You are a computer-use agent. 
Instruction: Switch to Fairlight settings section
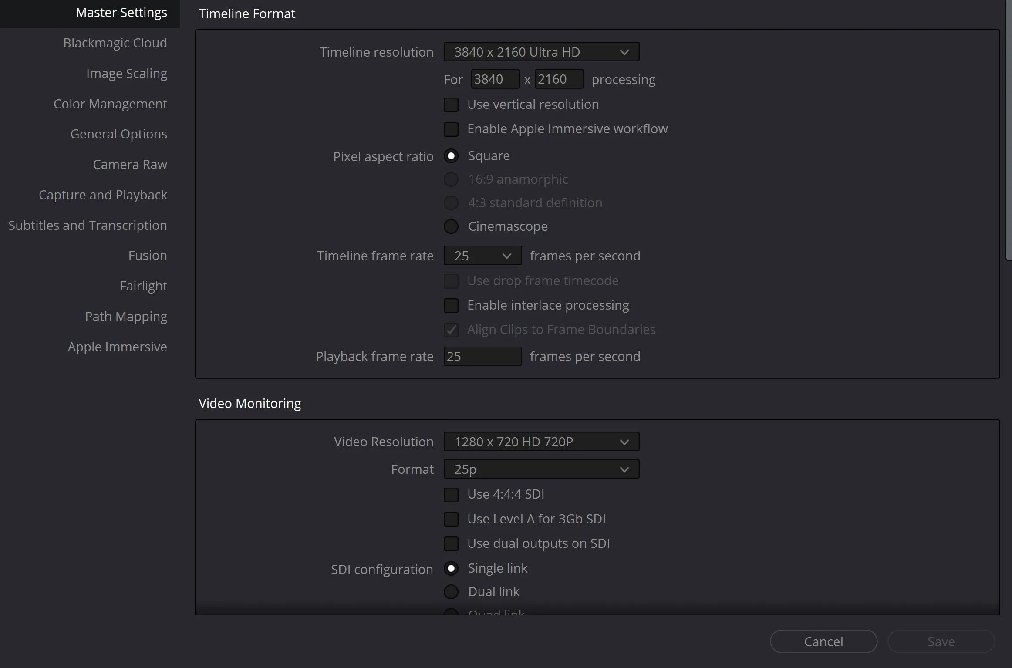tap(143, 286)
